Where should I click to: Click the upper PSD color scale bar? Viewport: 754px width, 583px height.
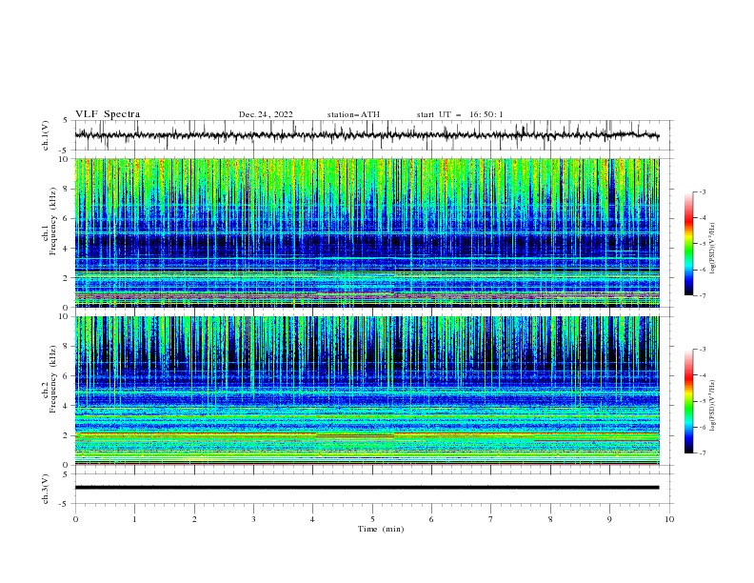[688, 244]
